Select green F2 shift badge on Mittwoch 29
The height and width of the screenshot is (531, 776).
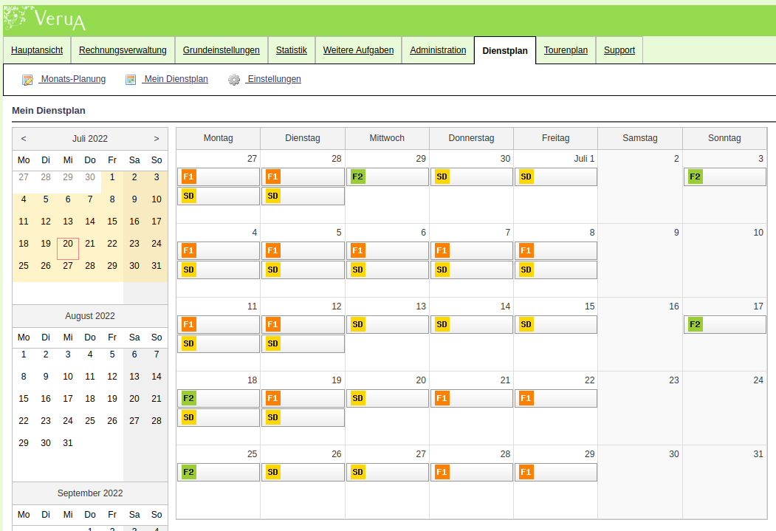coord(358,177)
